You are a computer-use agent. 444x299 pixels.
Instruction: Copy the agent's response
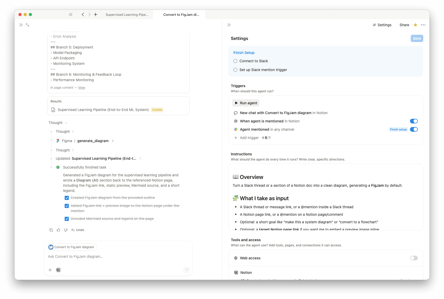pos(51,230)
